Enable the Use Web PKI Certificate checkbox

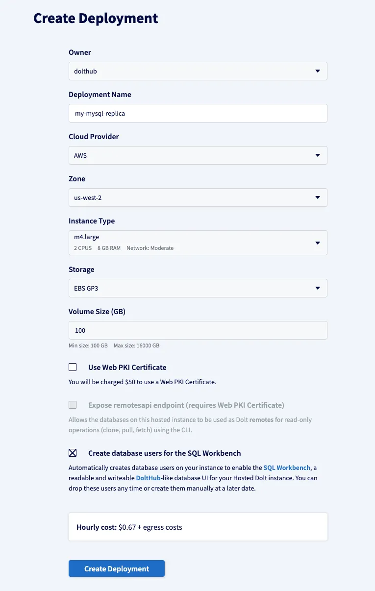point(73,367)
